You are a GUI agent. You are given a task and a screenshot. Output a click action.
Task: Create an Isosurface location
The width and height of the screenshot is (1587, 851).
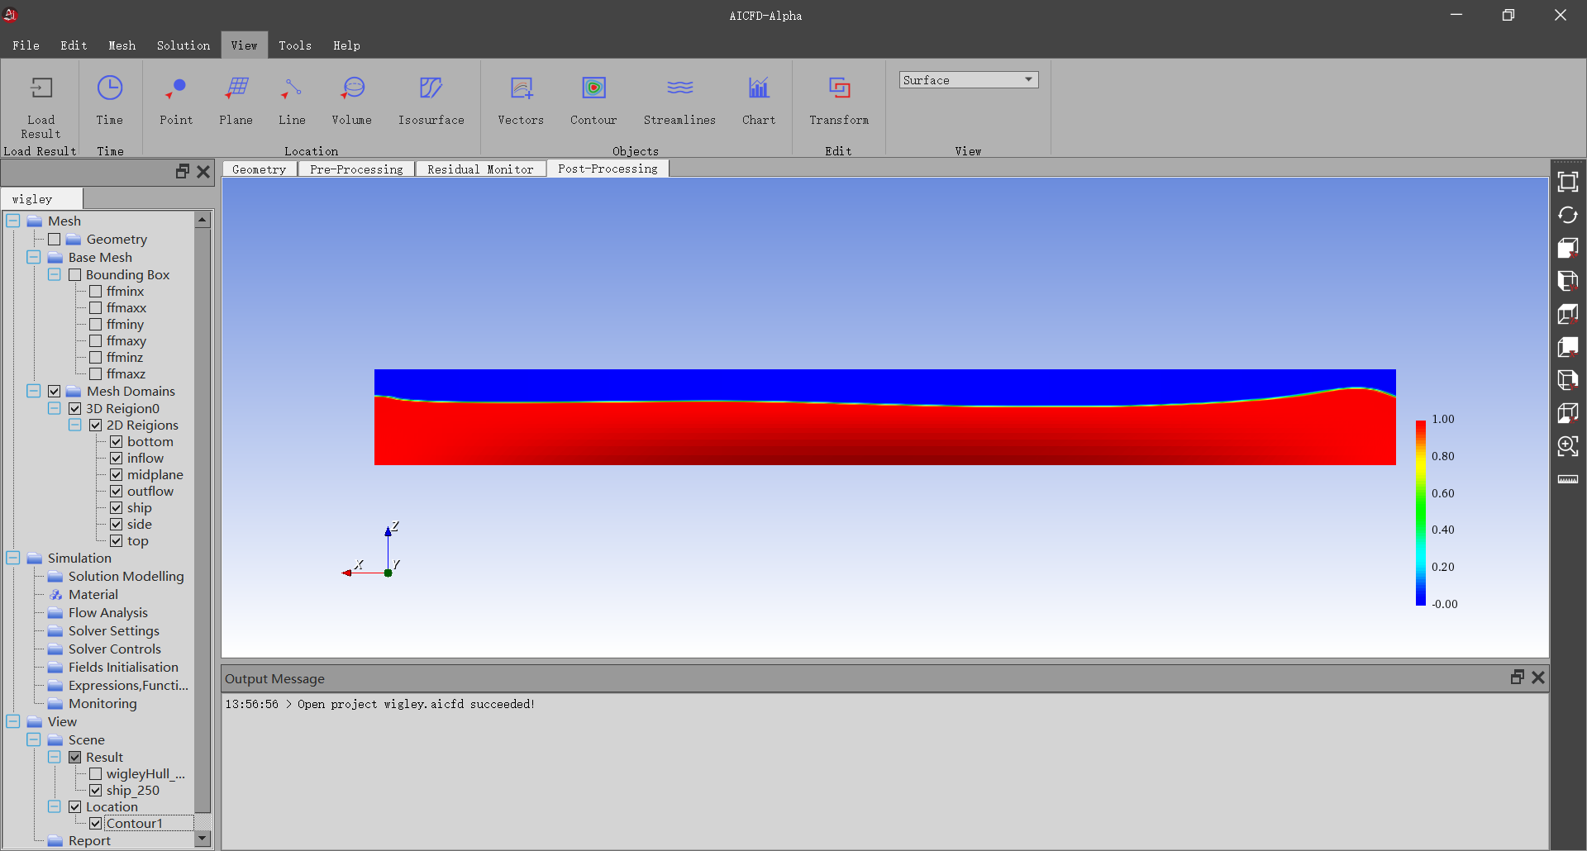point(431,88)
